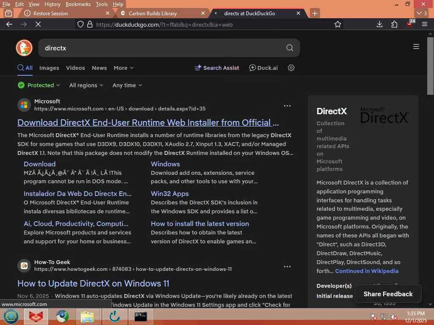Click the browser address bar URL
This screenshot has height=325, width=434.
(x=164, y=25)
